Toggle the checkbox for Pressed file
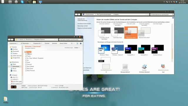This screenshot has height=106, width=188. pos(26,64)
